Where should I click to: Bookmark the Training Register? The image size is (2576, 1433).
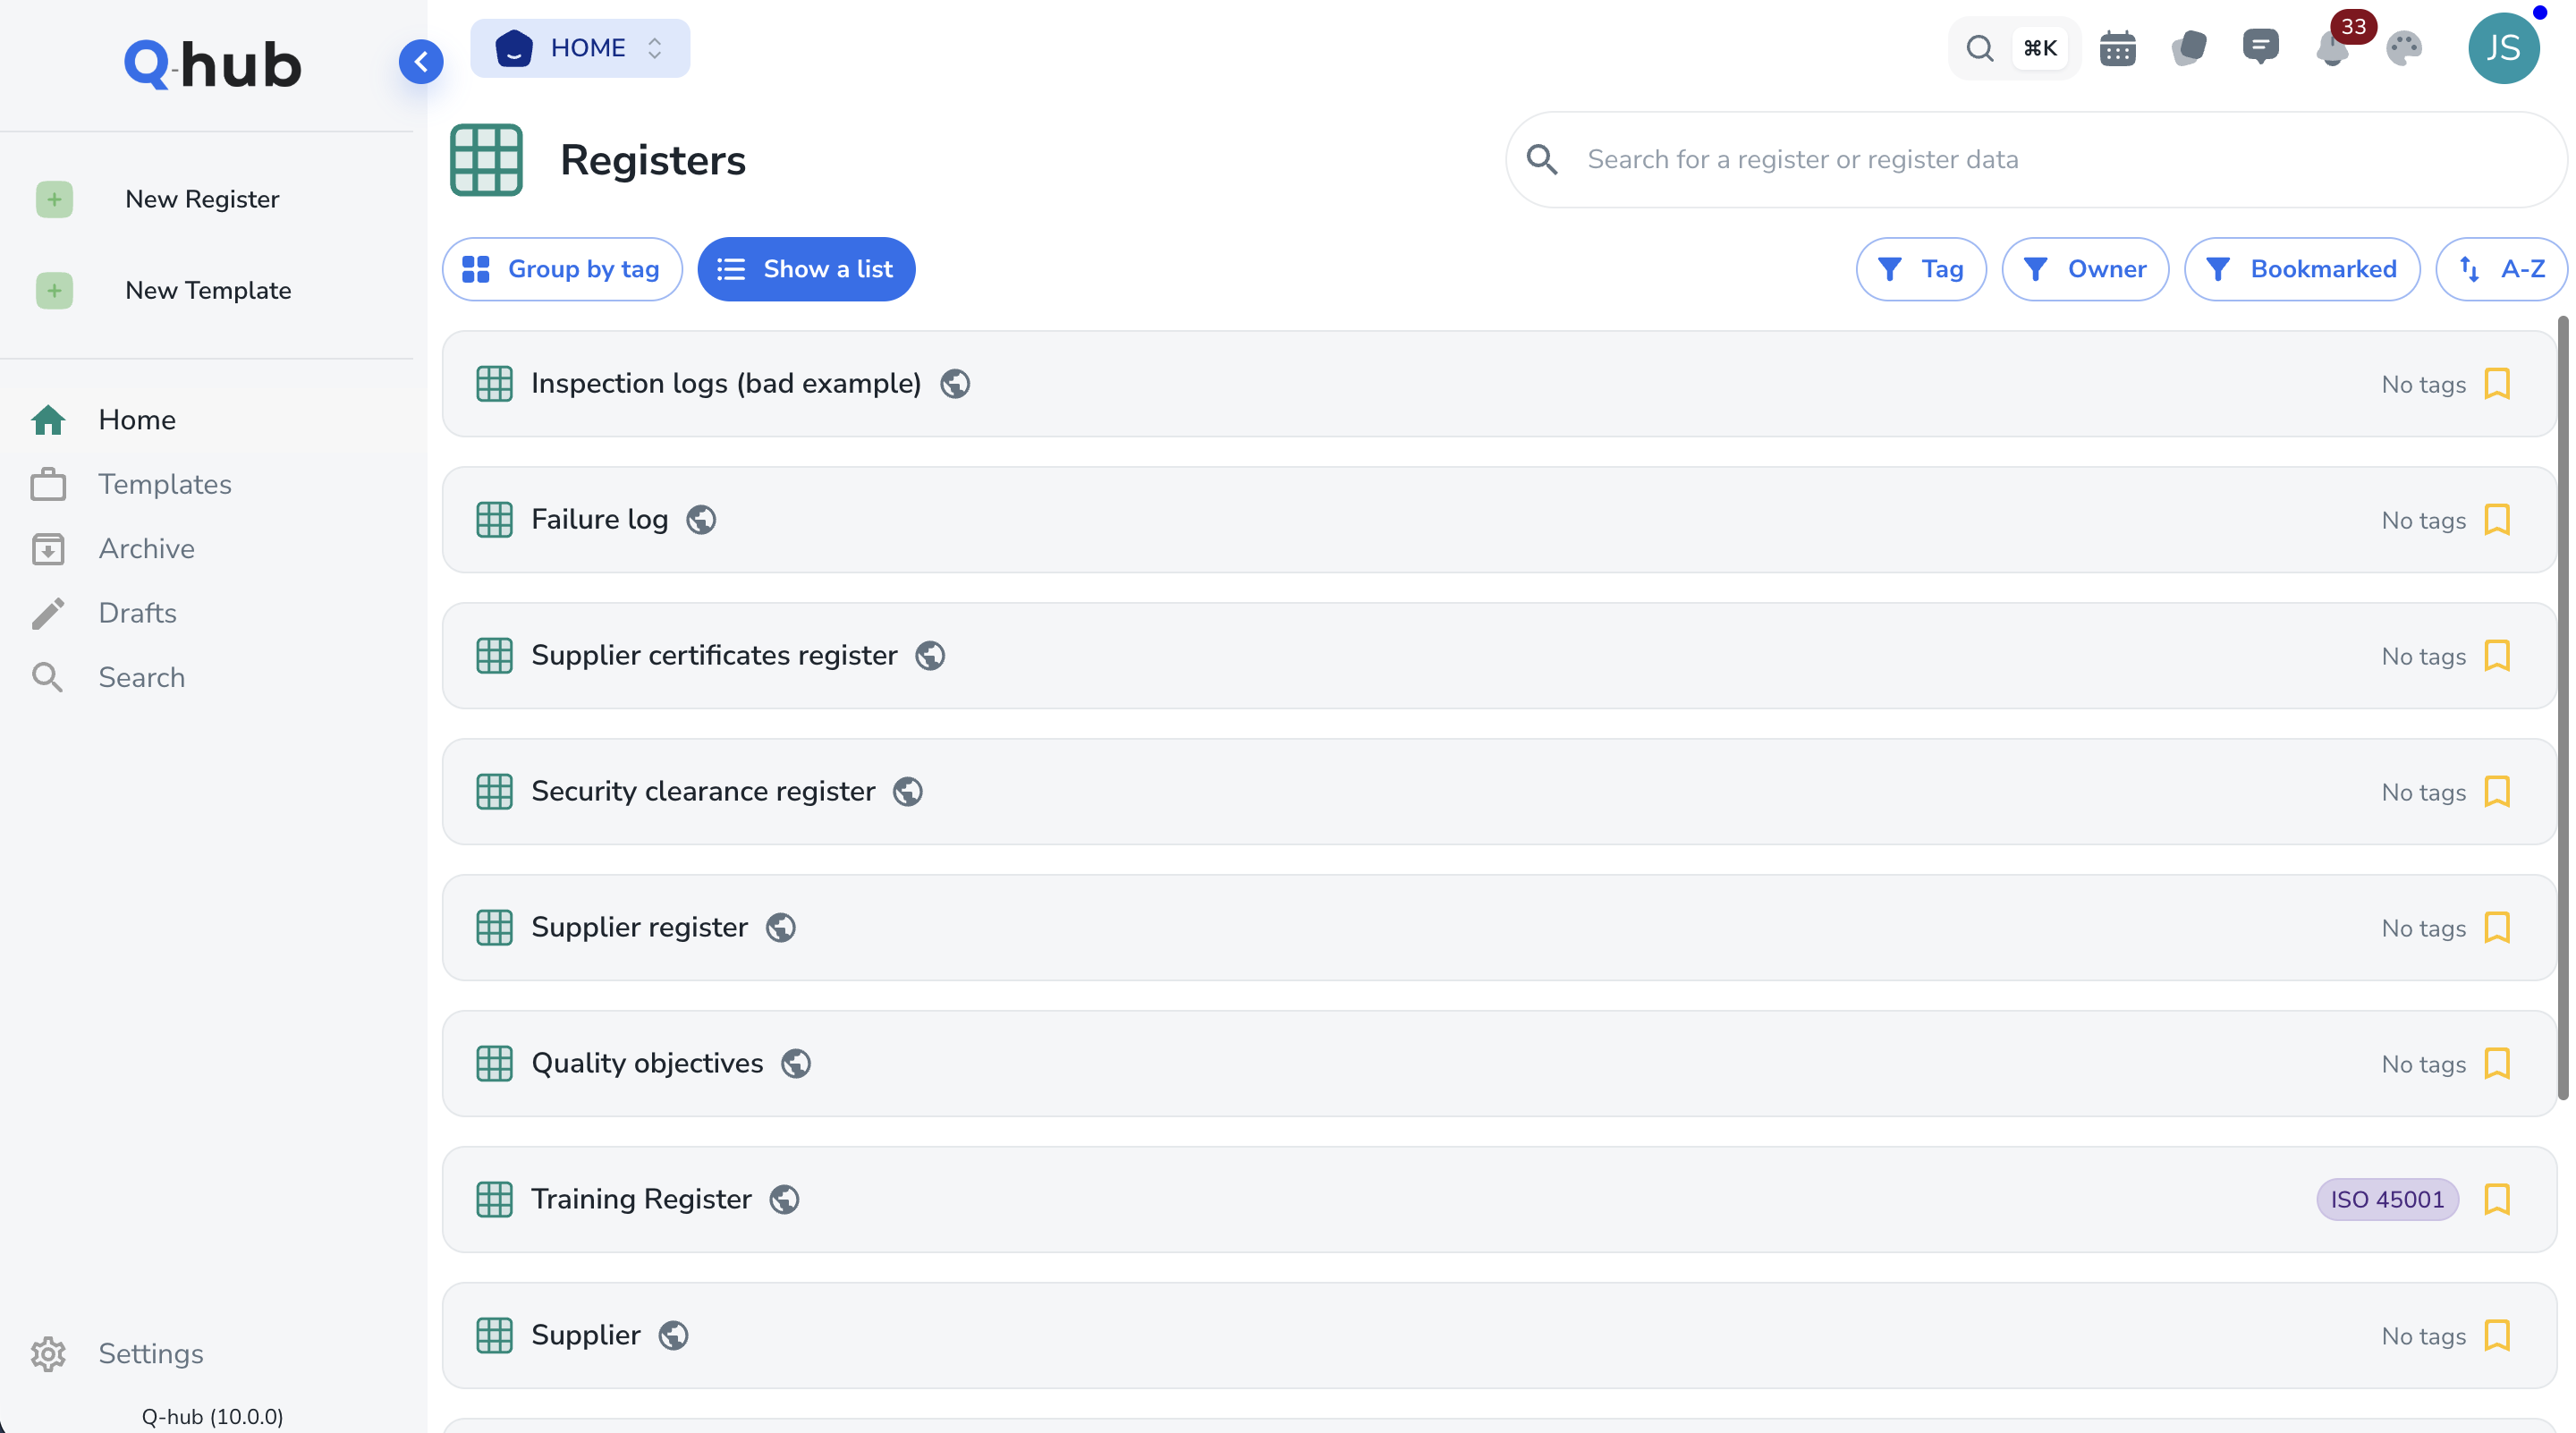point(2498,1199)
